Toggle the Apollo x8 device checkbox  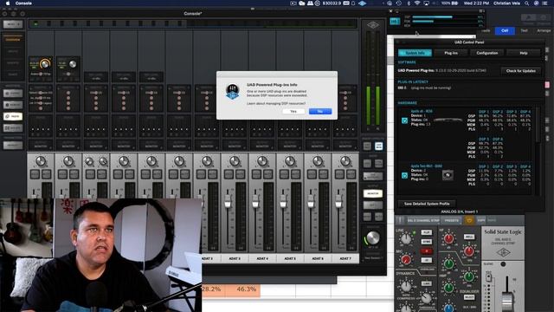coord(404,120)
